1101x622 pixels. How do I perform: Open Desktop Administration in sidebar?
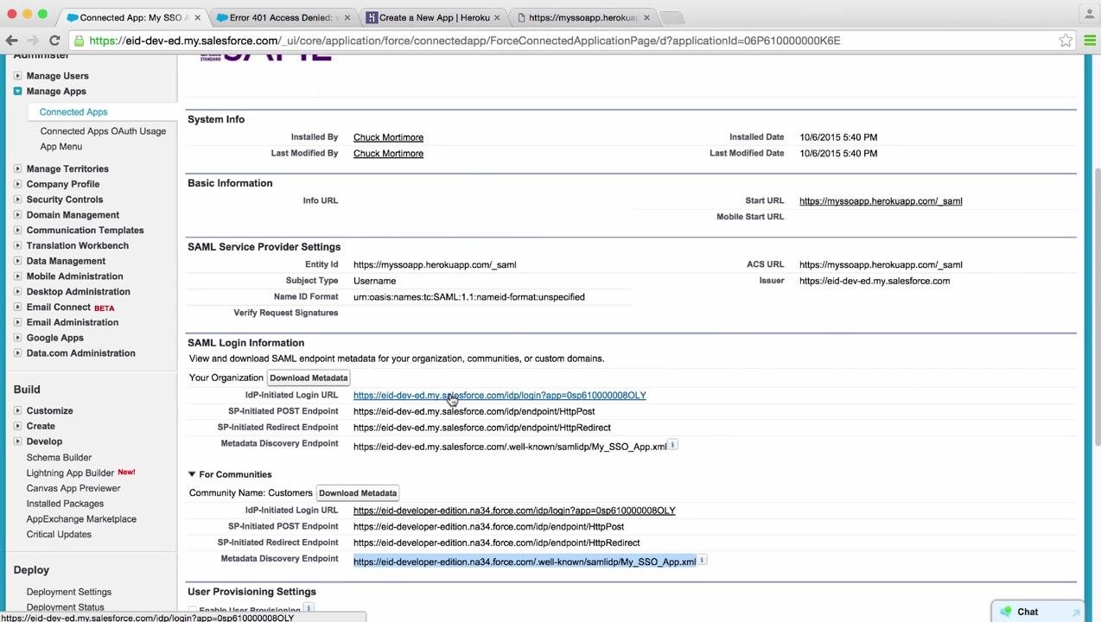click(x=78, y=292)
